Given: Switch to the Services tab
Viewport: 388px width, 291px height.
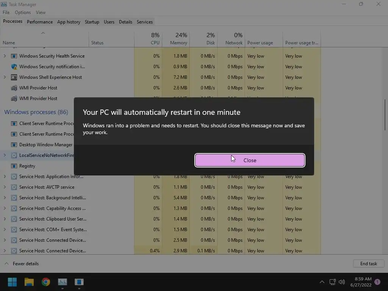Looking at the screenshot, I should pos(144,22).
